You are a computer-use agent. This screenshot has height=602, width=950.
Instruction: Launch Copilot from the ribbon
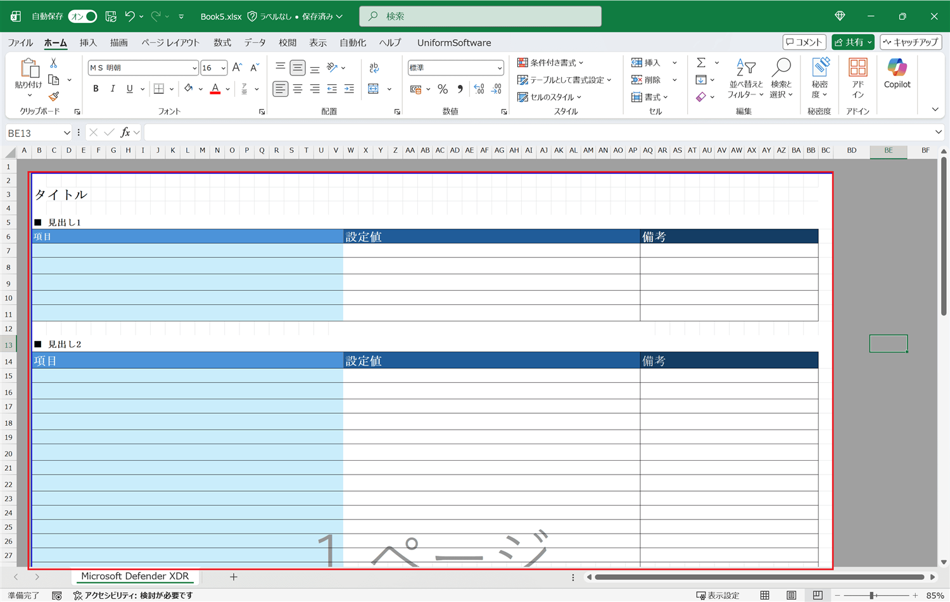(x=897, y=74)
